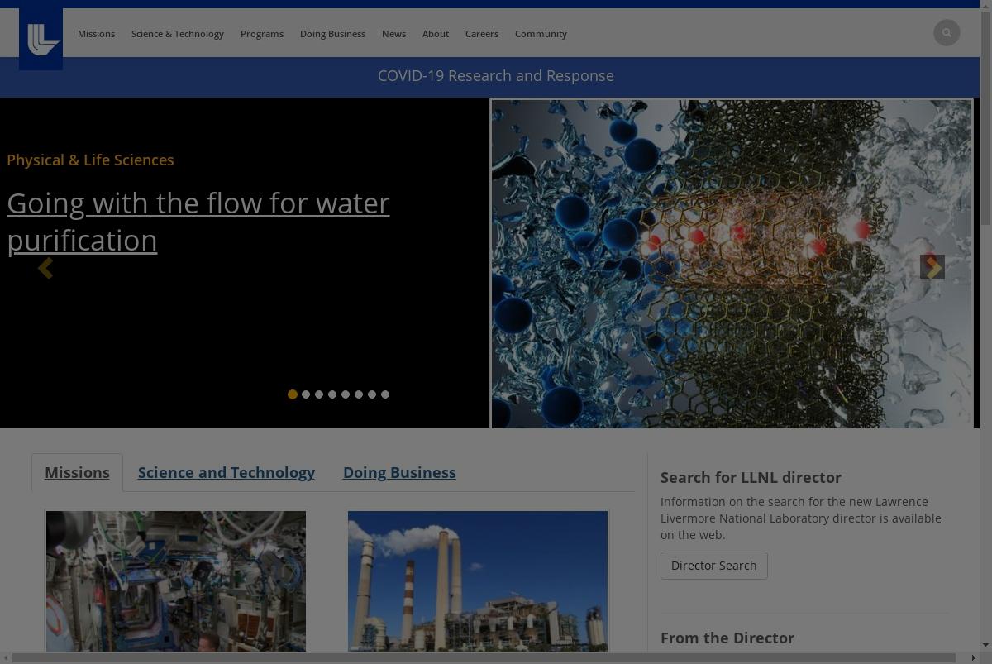
Task: Switch to Science and Technology tab
Action: (x=227, y=472)
